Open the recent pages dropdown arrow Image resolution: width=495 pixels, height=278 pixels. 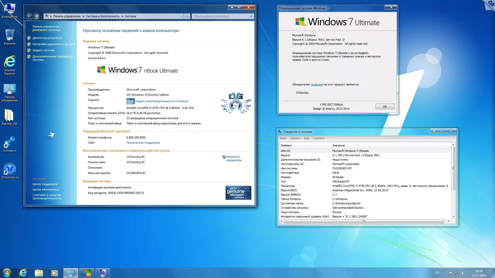(42, 16)
